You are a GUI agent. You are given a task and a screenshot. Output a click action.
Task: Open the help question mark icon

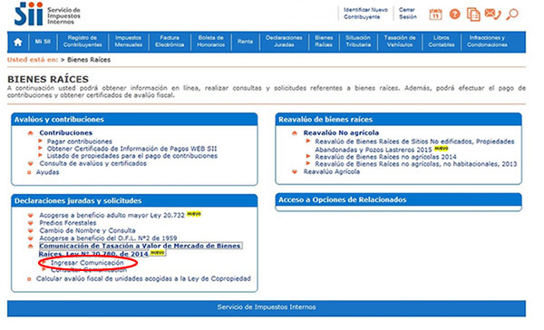[454, 15]
